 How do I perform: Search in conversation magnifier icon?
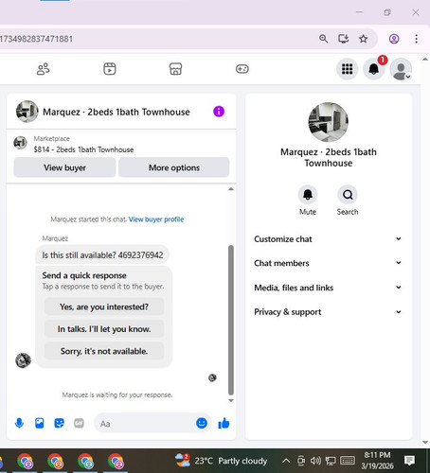[348, 195]
